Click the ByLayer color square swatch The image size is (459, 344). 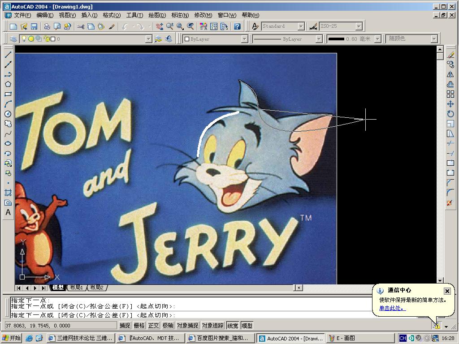click(187, 39)
